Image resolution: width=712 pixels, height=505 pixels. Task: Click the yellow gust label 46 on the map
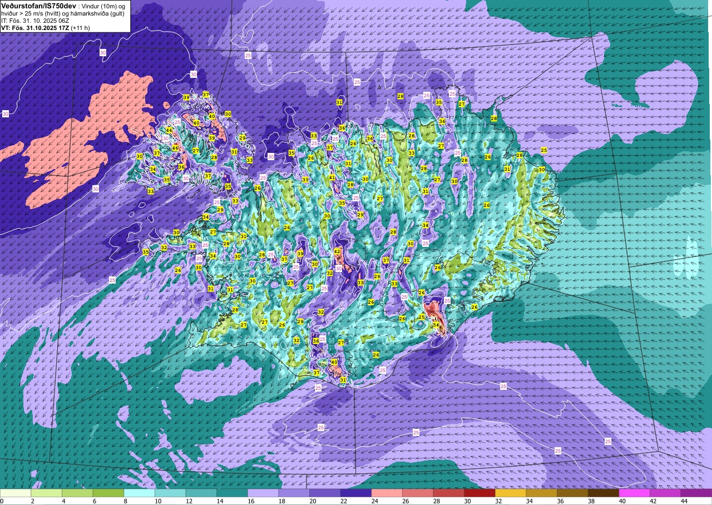(x=175, y=148)
